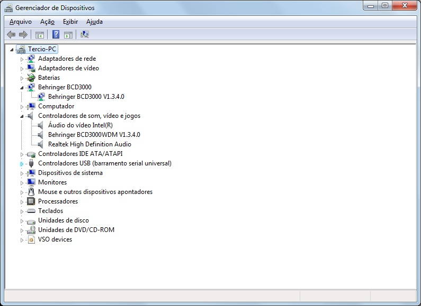421x306 pixels.
Task: Click the Back arrow toolbar icon
Action: point(11,34)
